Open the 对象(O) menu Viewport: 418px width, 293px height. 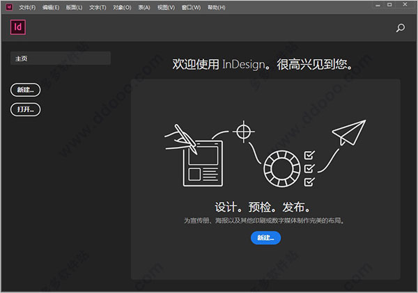pyautogui.click(x=122, y=8)
